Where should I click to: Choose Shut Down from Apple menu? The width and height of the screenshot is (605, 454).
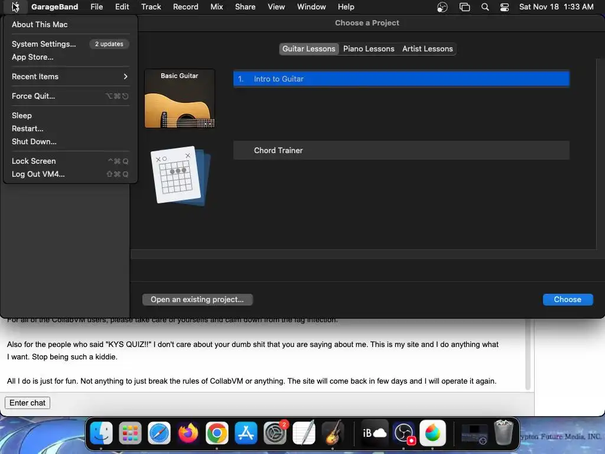click(70, 142)
